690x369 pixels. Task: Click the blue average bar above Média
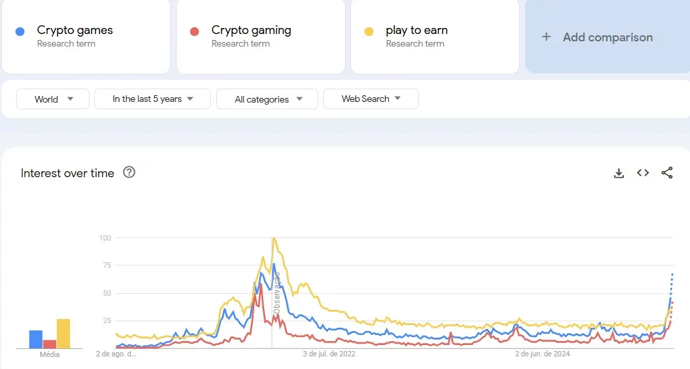(x=36, y=339)
